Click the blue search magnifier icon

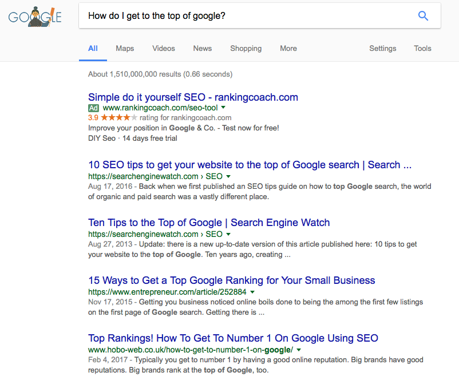click(423, 16)
